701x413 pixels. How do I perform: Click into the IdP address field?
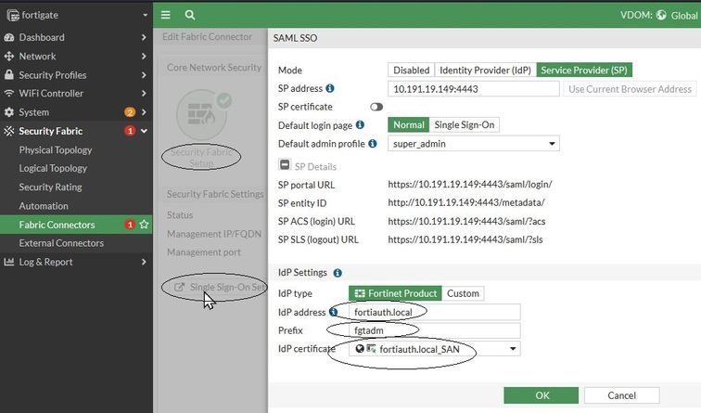[435, 312]
